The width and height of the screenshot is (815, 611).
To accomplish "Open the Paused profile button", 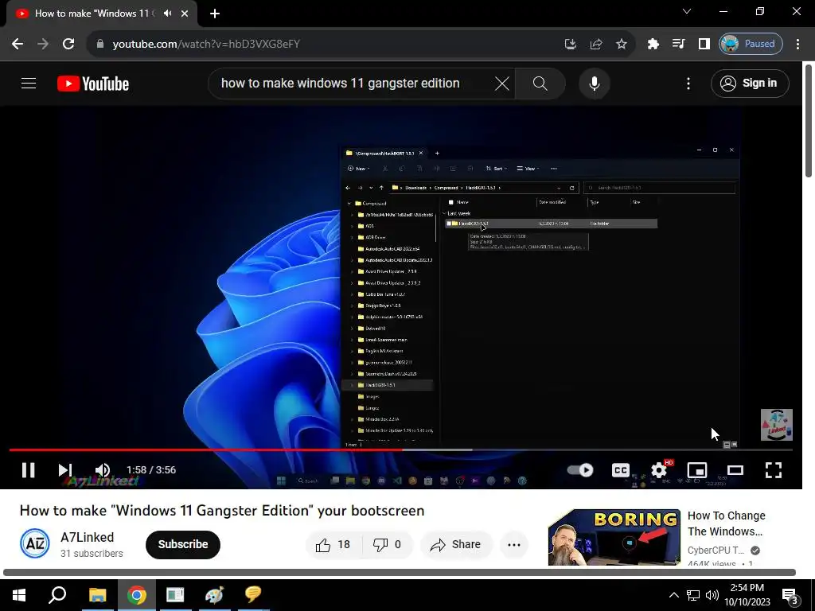I will [x=750, y=44].
